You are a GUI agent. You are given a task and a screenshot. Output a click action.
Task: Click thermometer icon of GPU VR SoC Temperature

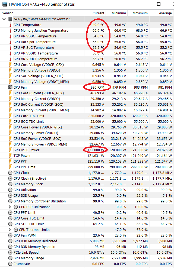click(x=10, y=48)
